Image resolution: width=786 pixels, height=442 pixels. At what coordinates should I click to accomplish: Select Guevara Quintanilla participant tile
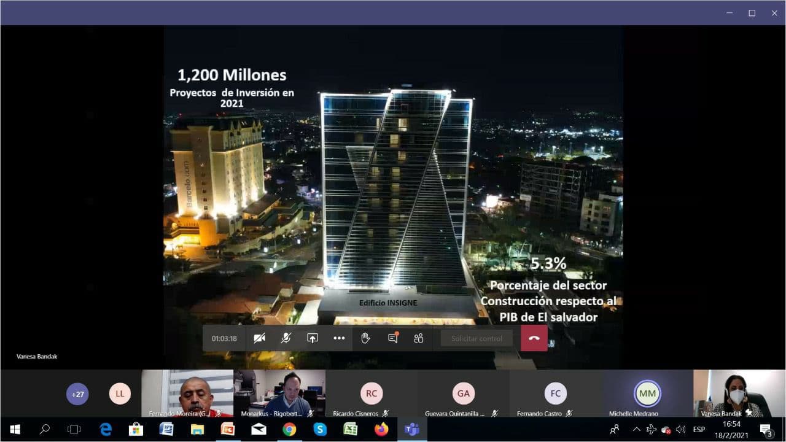464,394
